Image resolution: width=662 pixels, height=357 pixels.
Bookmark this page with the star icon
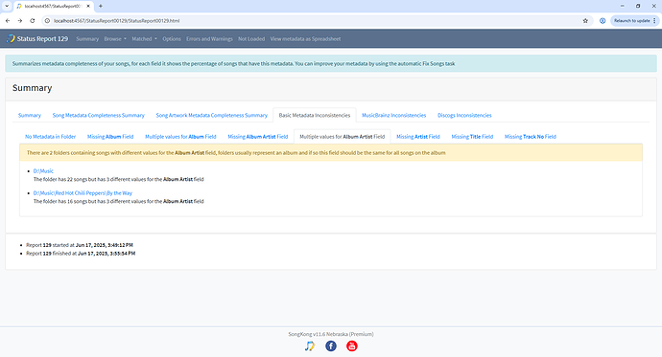[x=585, y=21]
